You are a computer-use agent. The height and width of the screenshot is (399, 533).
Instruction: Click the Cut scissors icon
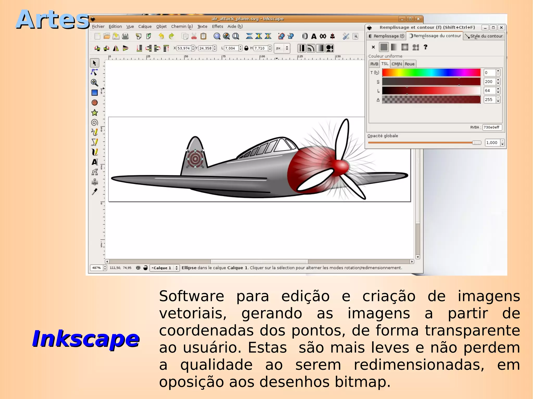click(194, 36)
